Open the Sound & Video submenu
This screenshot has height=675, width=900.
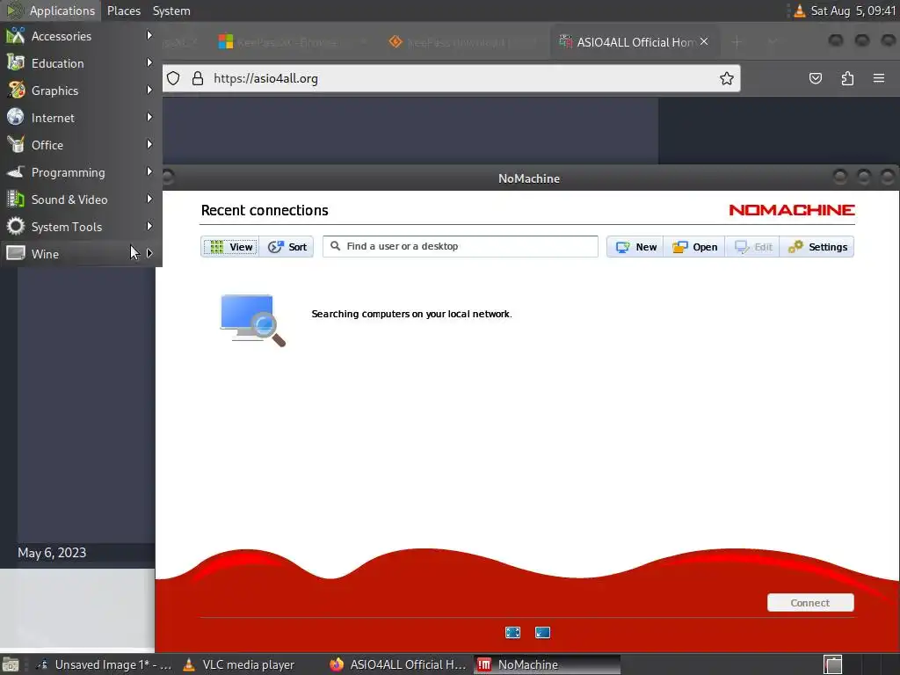click(81, 200)
